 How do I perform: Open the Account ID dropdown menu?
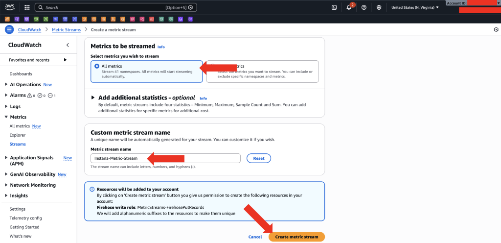pos(473,3)
